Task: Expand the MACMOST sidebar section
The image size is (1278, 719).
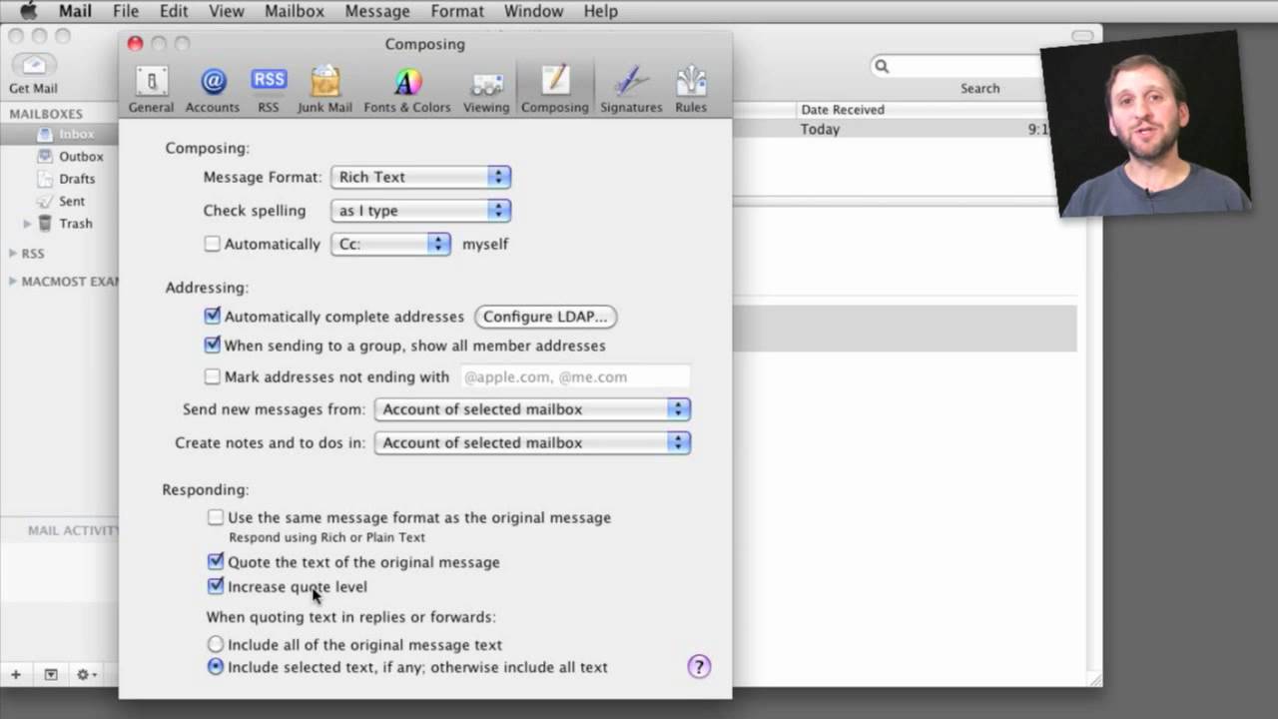Action: point(13,282)
